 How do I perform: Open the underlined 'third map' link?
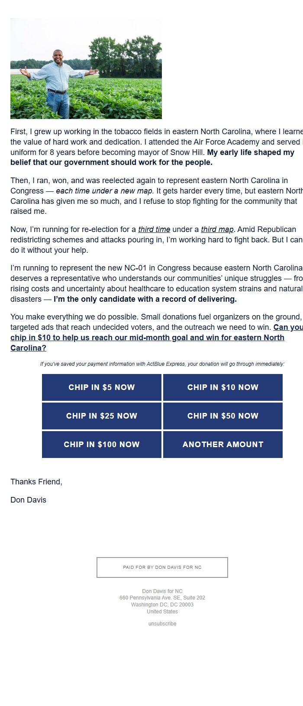217,229
